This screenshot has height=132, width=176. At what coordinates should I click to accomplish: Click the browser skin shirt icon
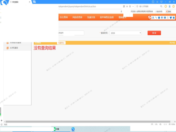pos(161,2)
